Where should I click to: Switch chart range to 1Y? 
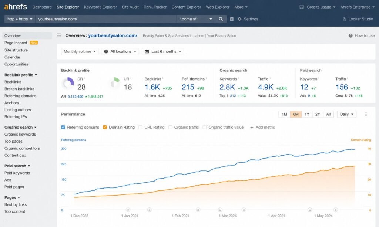307,114
